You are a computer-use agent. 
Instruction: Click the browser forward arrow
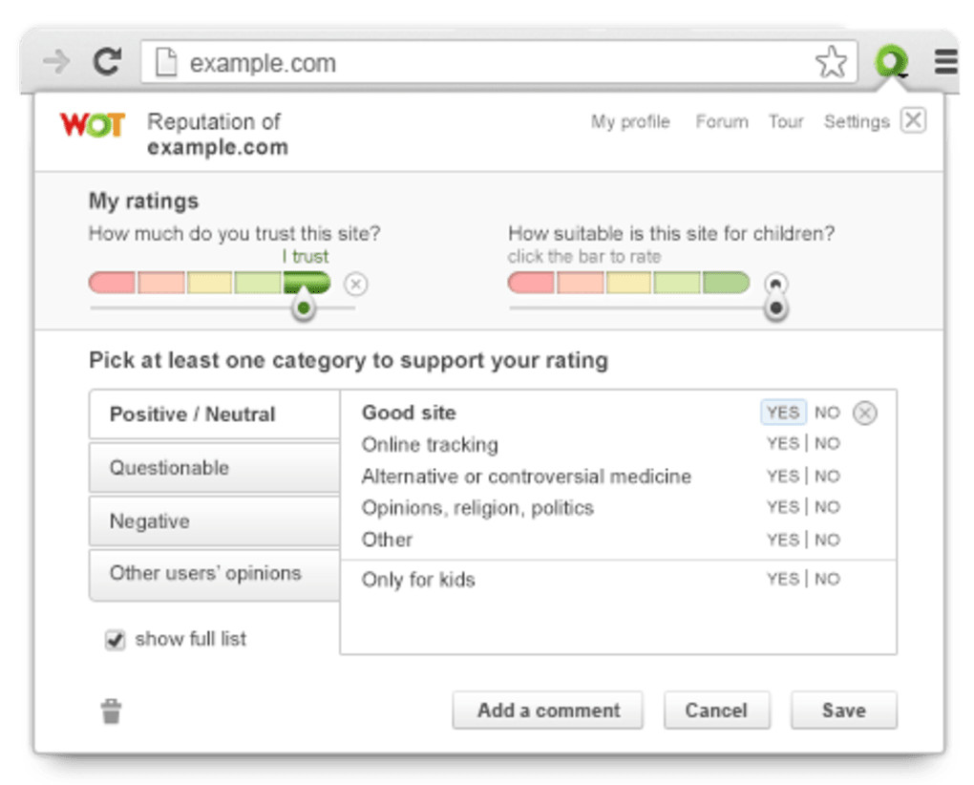[56, 63]
